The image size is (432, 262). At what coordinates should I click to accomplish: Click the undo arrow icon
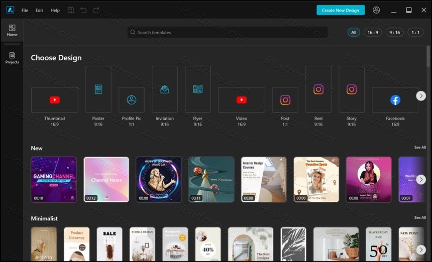pyautogui.click(x=83, y=10)
